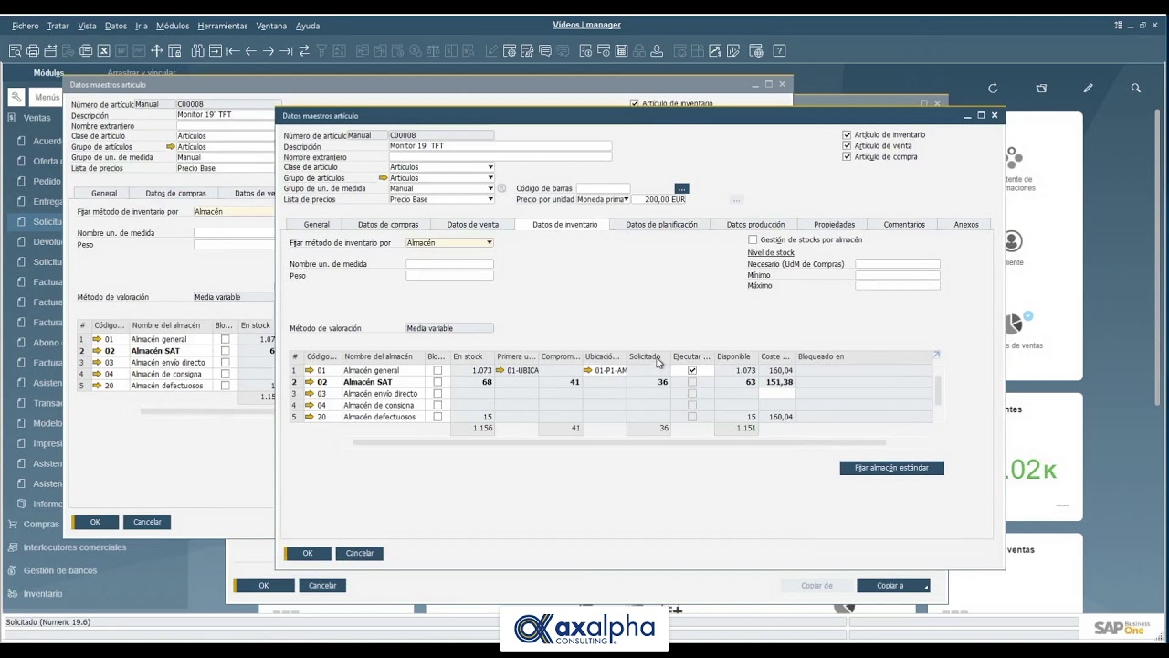The image size is (1169, 658).
Task: Open Moneda prima currency dropdown
Action: tap(627, 199)
